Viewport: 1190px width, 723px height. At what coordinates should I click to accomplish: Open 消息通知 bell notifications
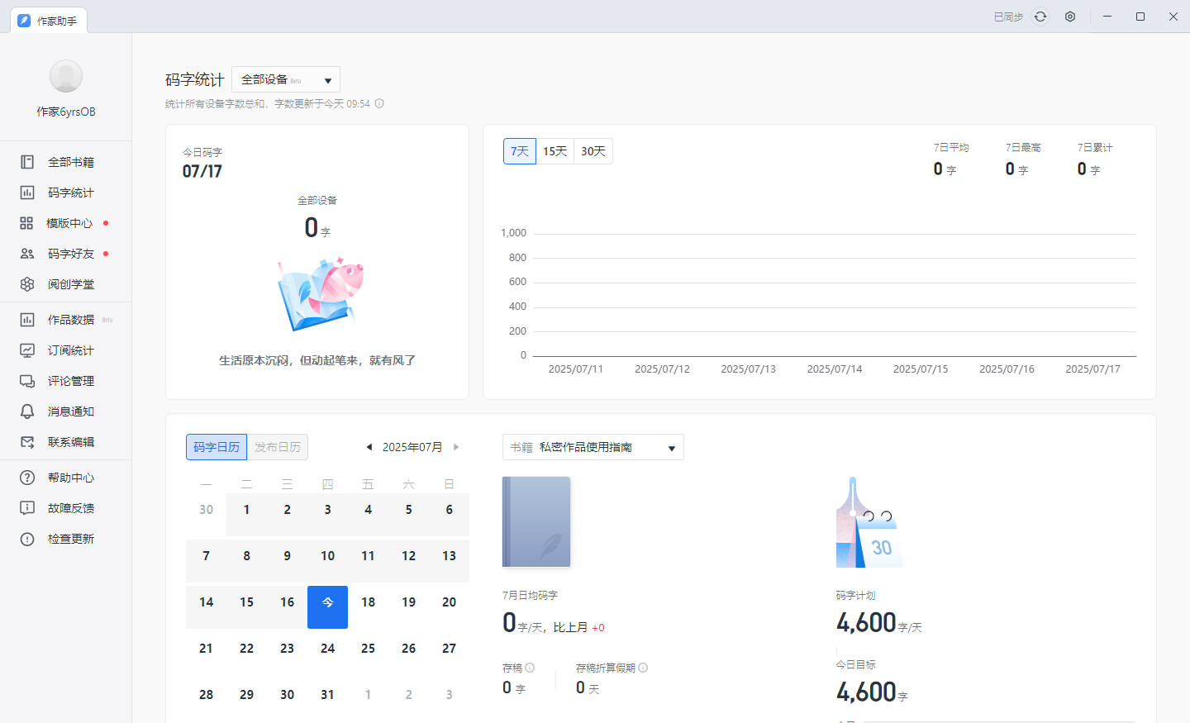pyautogui.click(x=70, y=411)
